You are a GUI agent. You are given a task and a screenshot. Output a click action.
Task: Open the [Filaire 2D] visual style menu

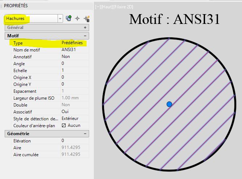point(123,7)
